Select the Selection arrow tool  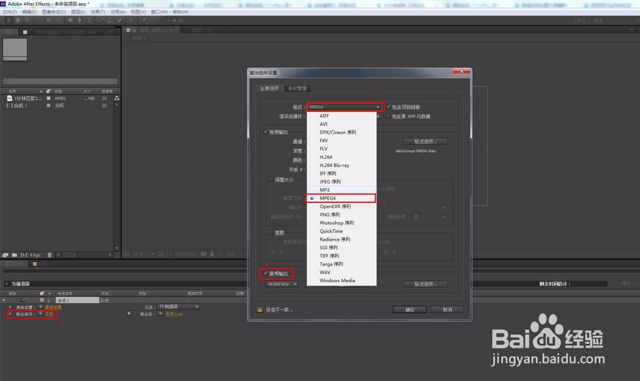[x=8, y=20]
